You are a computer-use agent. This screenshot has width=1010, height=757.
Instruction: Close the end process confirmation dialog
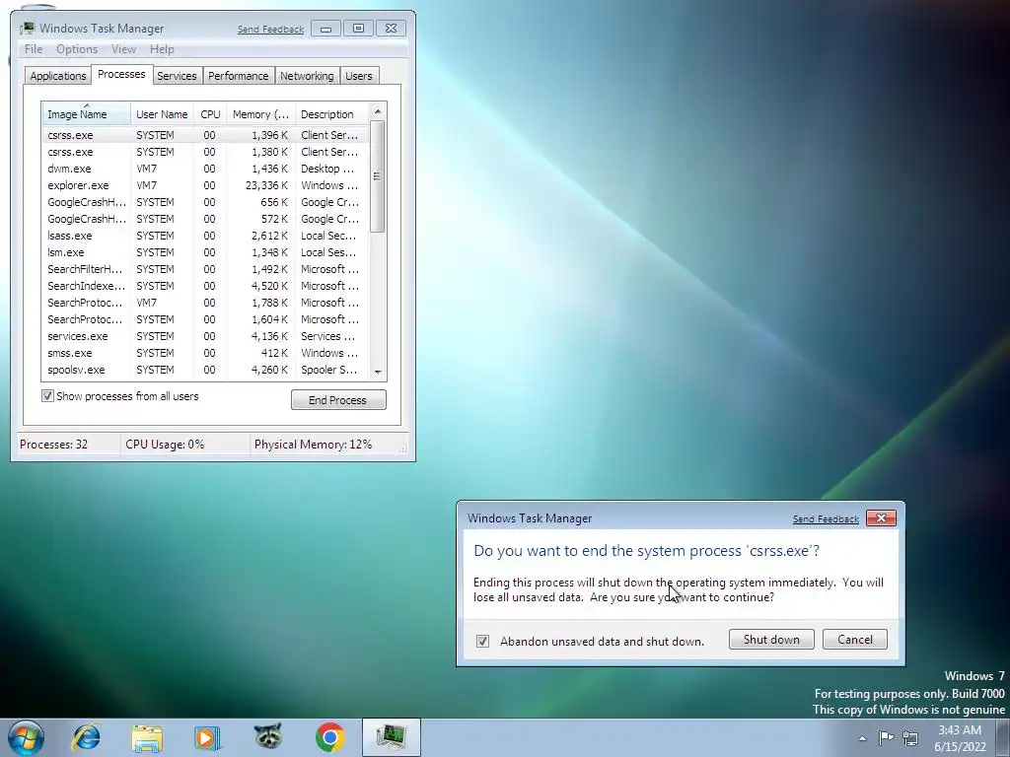pos(881,518)
